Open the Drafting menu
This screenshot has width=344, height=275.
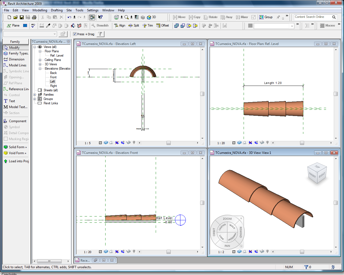click(57, 10)
